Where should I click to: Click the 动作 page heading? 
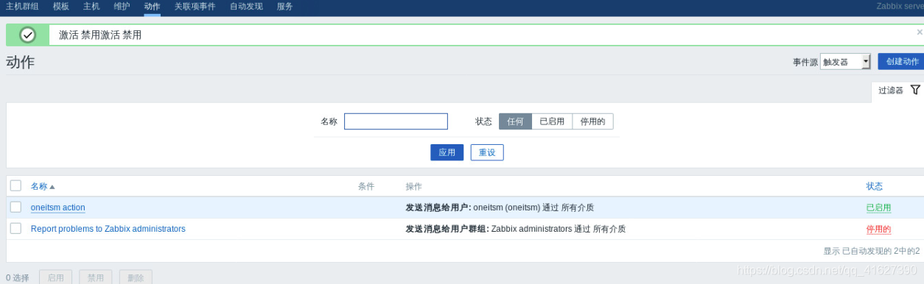[20, 62]
